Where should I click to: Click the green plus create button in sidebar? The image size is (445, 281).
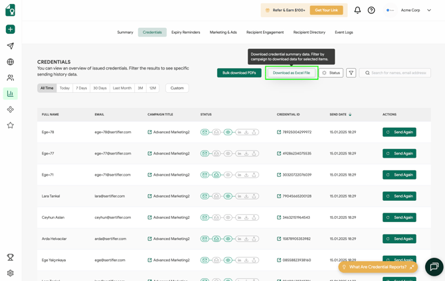(x=10, y=29)
